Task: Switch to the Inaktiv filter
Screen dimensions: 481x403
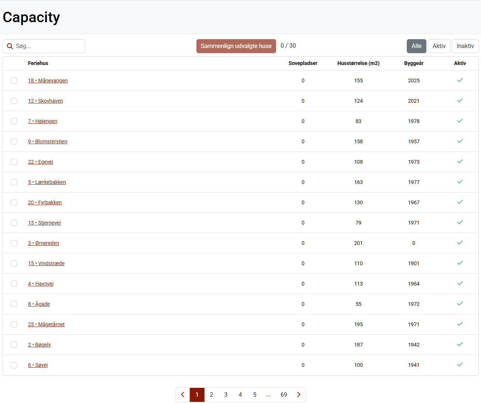Action: click(465, 46)
